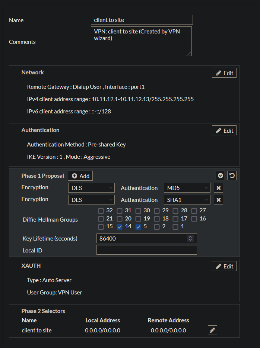Click the Name text field
This screenshot has height=348, width=260.
click(142, 20)
